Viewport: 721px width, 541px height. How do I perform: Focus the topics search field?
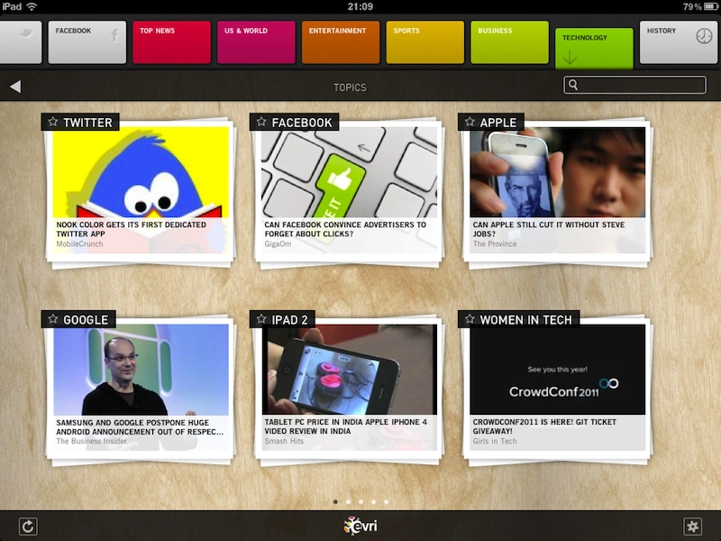pos(635,85)
